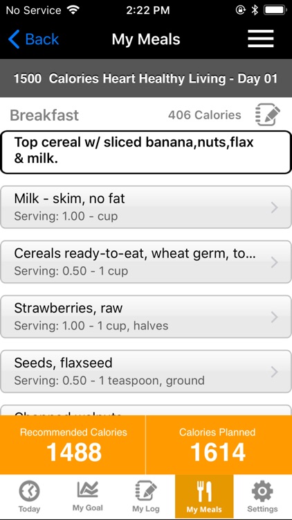Image resolution: width=292 pixels, height=520 pixels.
Task: Tap the Breakfast section heading
Action: (x=44, y=115)
